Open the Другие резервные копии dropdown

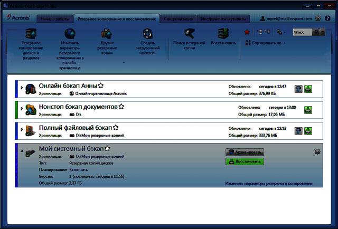tap(123, 62)
